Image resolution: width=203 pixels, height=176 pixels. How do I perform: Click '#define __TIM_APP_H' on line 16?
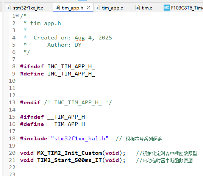[52, 124]
